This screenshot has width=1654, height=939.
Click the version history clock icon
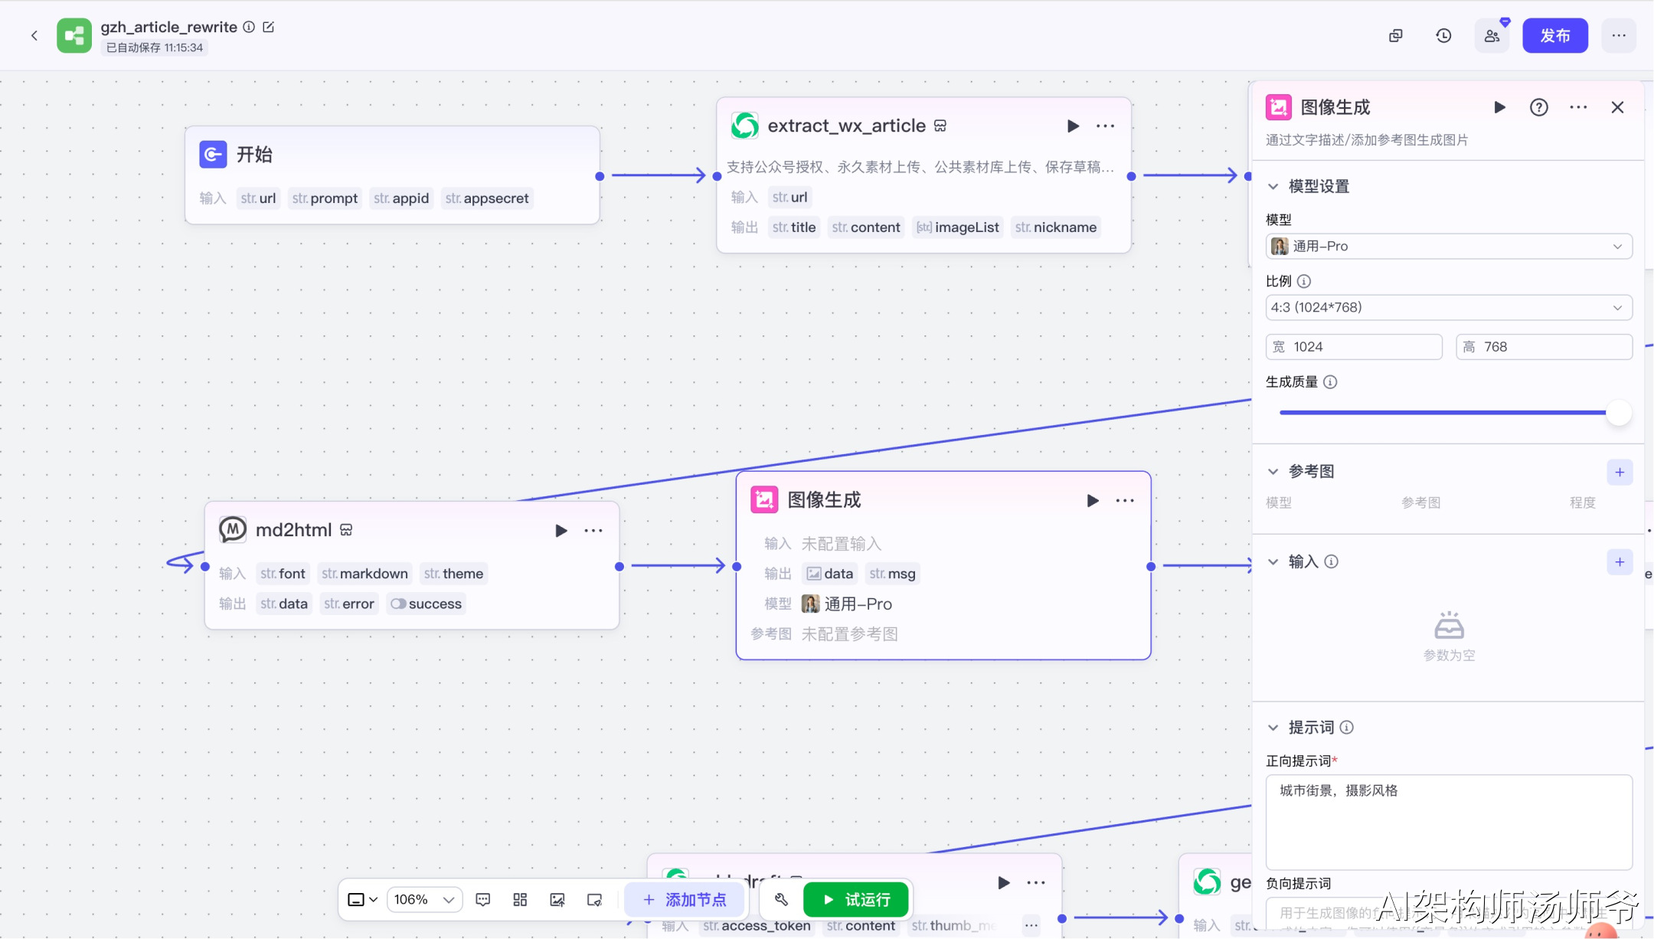click(1443, 36)
